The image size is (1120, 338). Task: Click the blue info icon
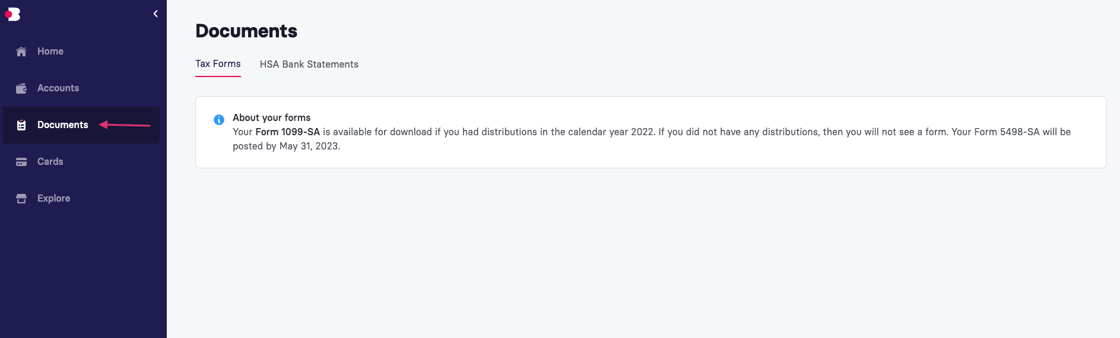click(x=219, y=120)
